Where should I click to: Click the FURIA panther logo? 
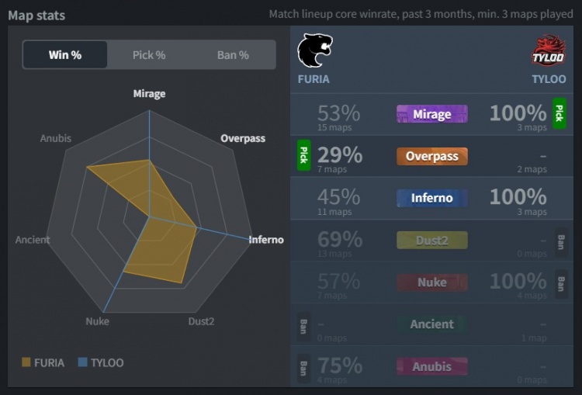point(314,51)
